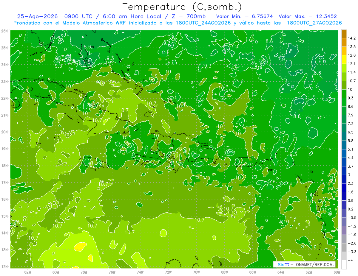Click the 12.1 legend label

[352, 64]
